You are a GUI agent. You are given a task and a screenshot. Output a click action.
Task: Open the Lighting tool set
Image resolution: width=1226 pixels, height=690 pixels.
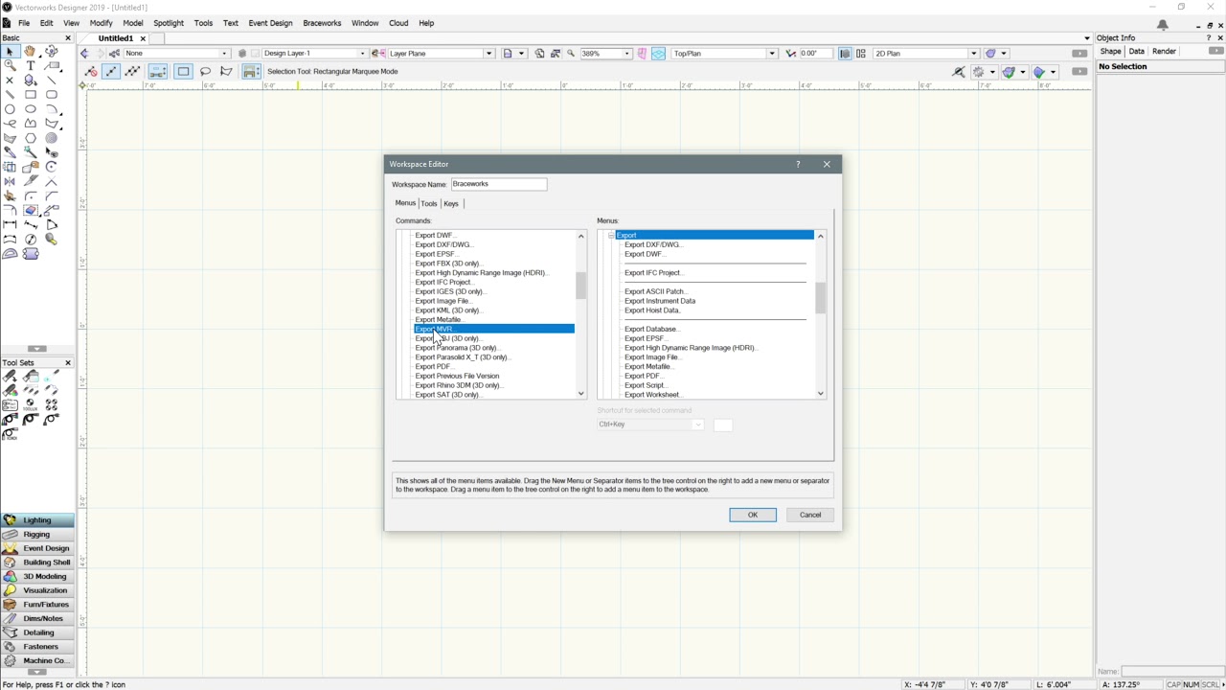pos(37,520)
